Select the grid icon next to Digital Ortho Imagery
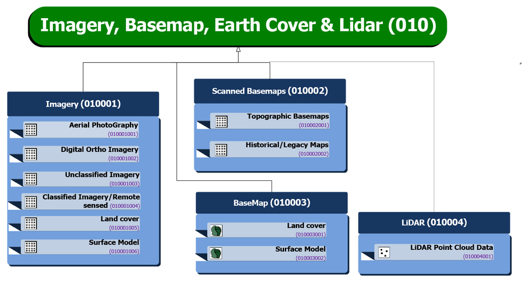 (x=30, y=154)
